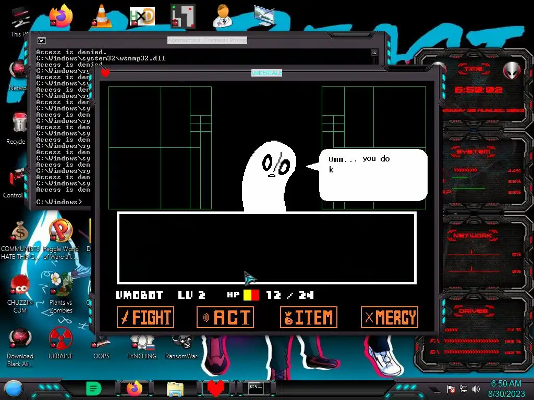Open the maze-like desktop icon next to HxD
534x400 pixels.
[x=183, y=16]
